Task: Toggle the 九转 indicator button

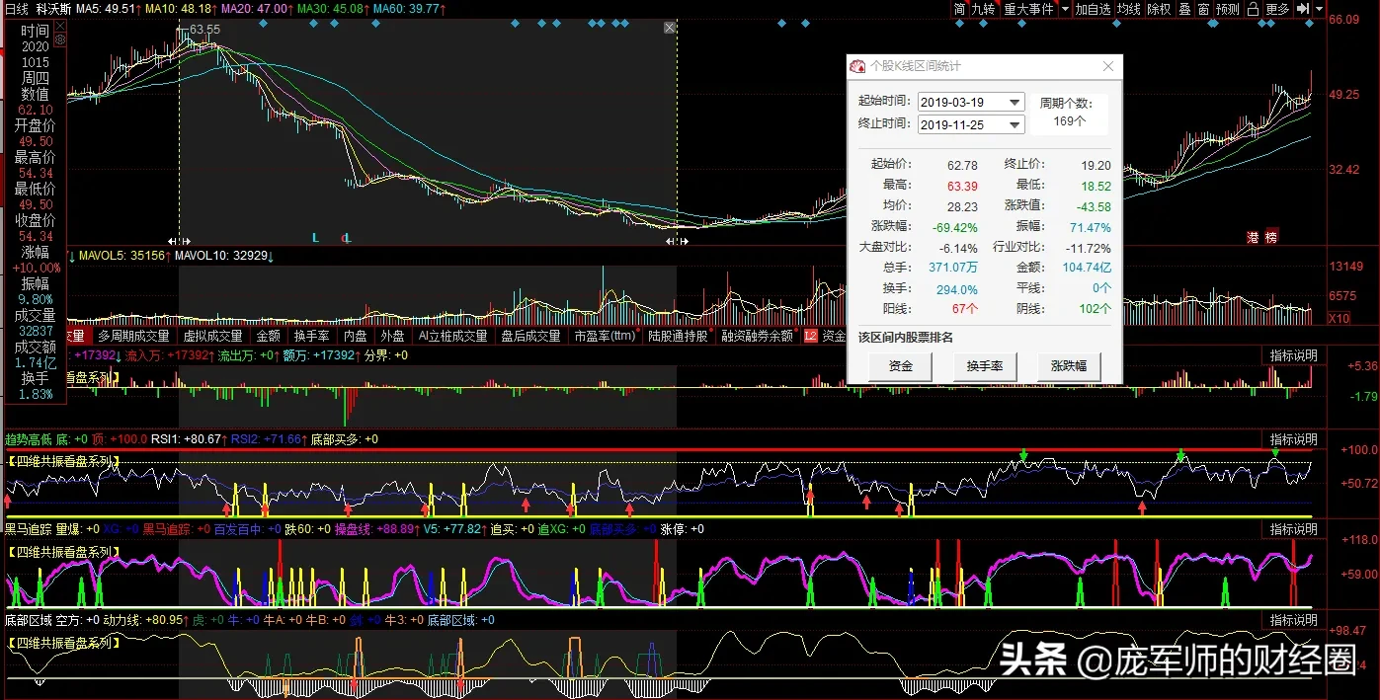Action: point(984,9)
